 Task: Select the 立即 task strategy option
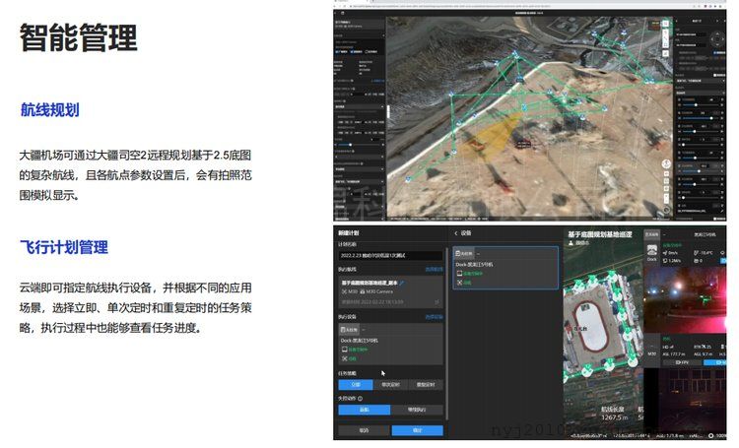pyautogui.click(x=354, y=385)
